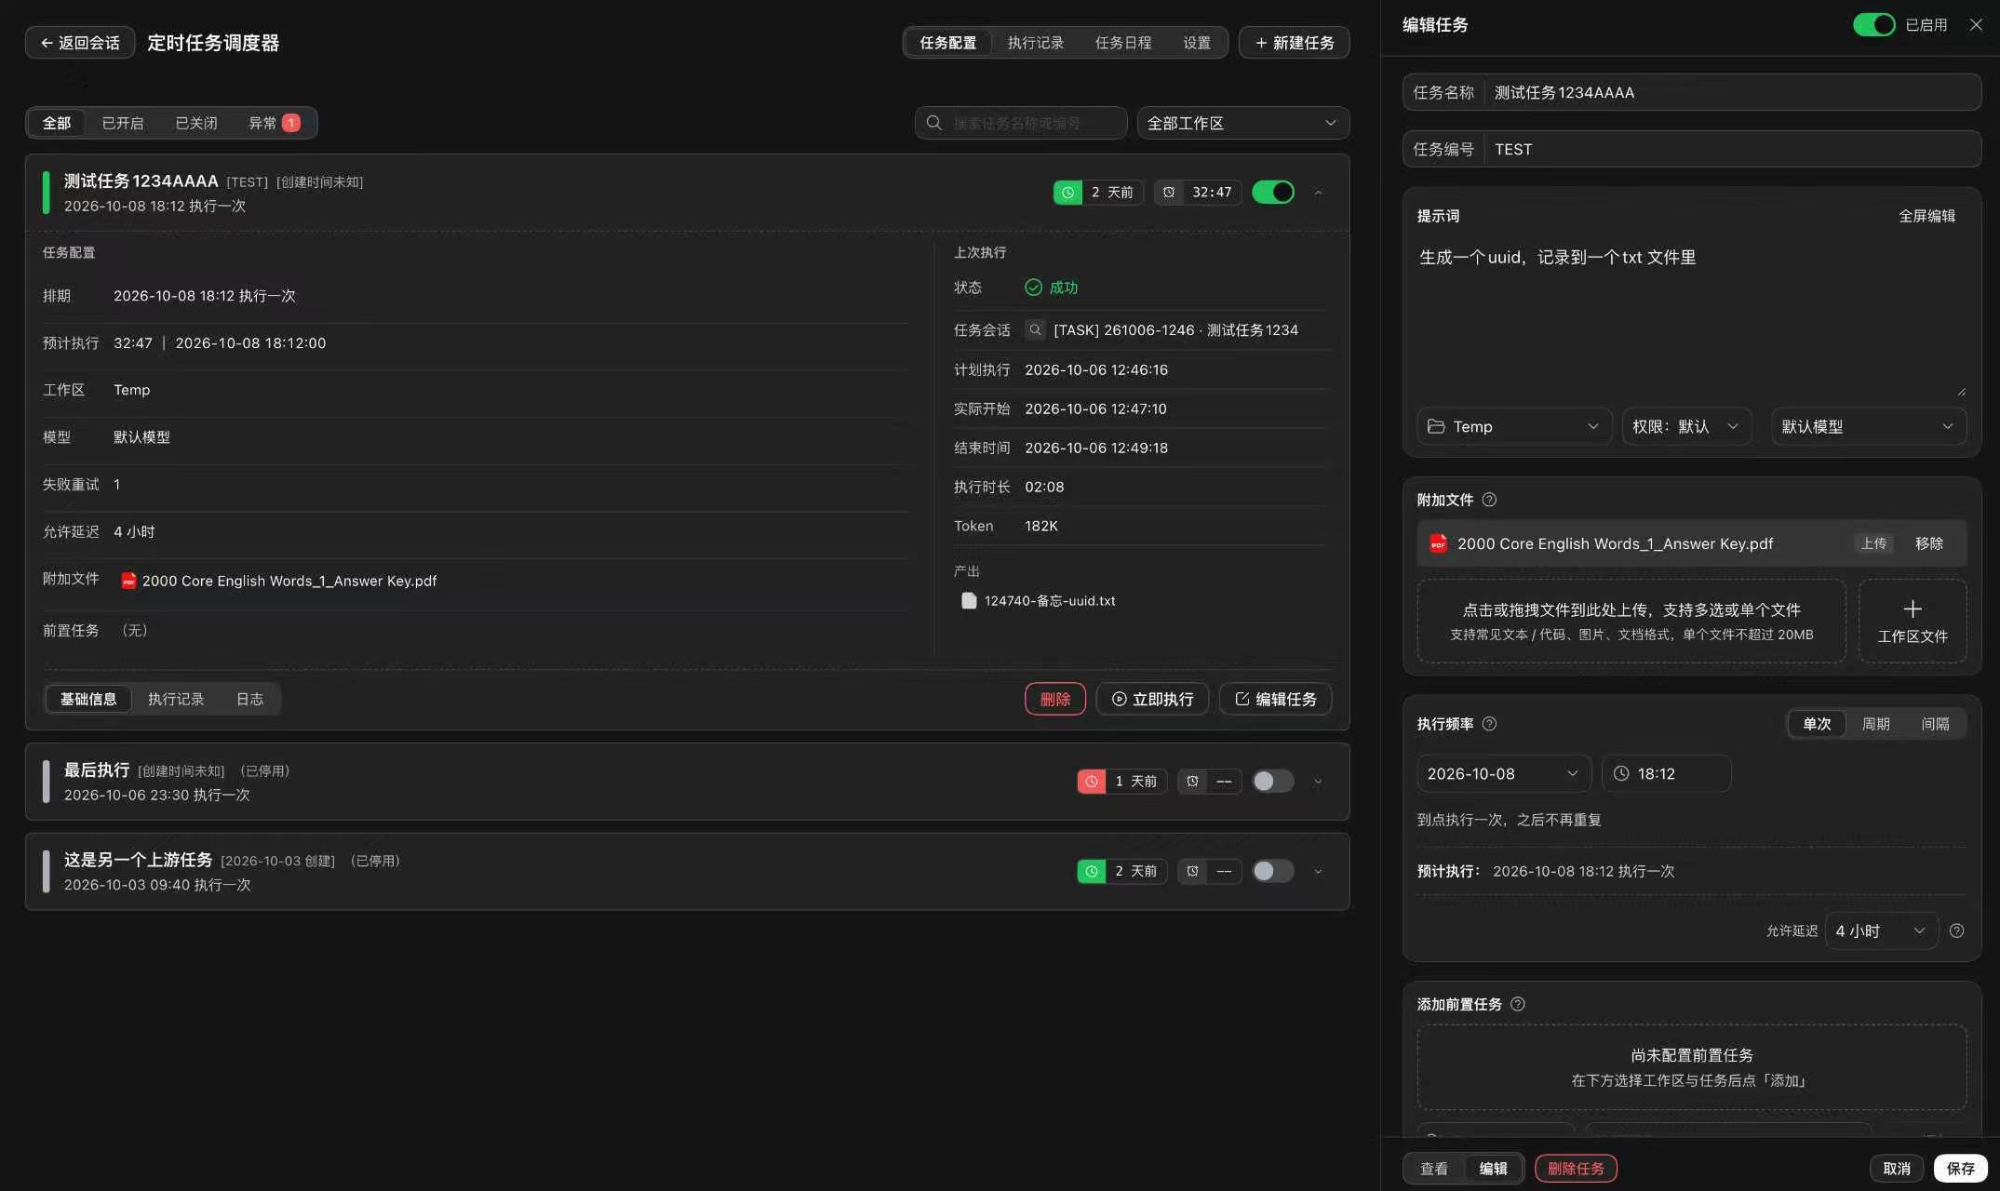Select 周期 execution frequency

click(1876, 724)
